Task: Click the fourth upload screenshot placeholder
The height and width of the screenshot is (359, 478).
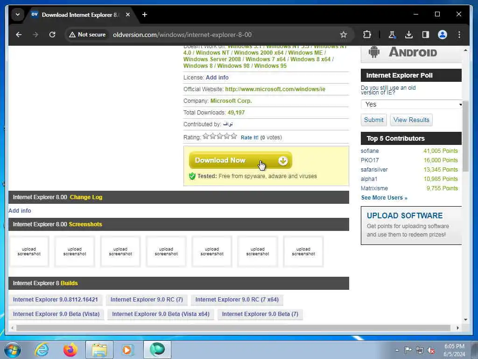Action: tap(166, 251)
